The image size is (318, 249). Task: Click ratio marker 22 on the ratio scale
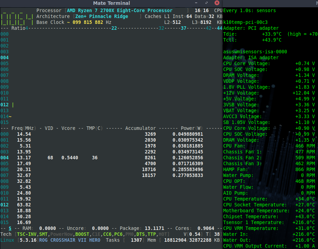pos(114,28)
